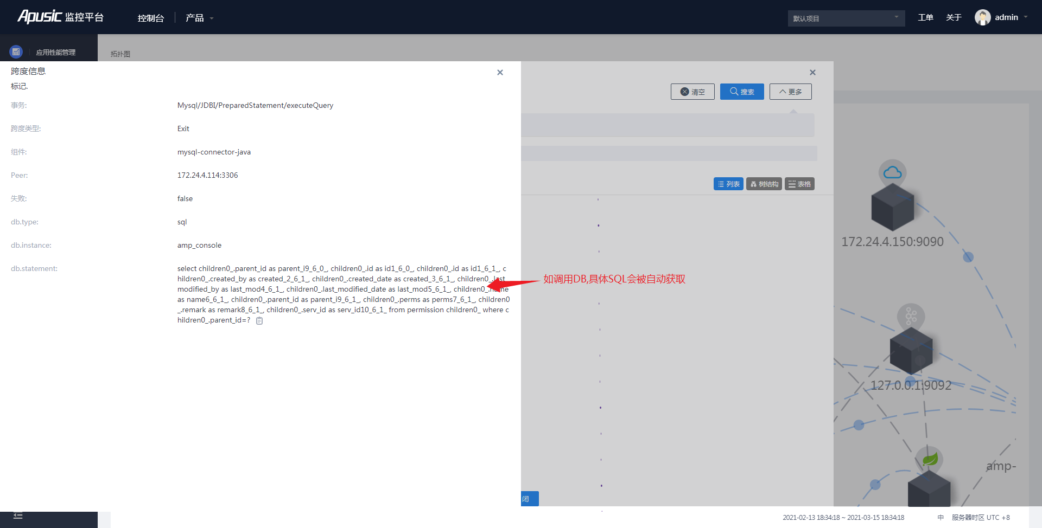The height and width of the screenshot is (528, 1042).
Task: Select the cloud node icon on the topology
Action: pos(892,173)
